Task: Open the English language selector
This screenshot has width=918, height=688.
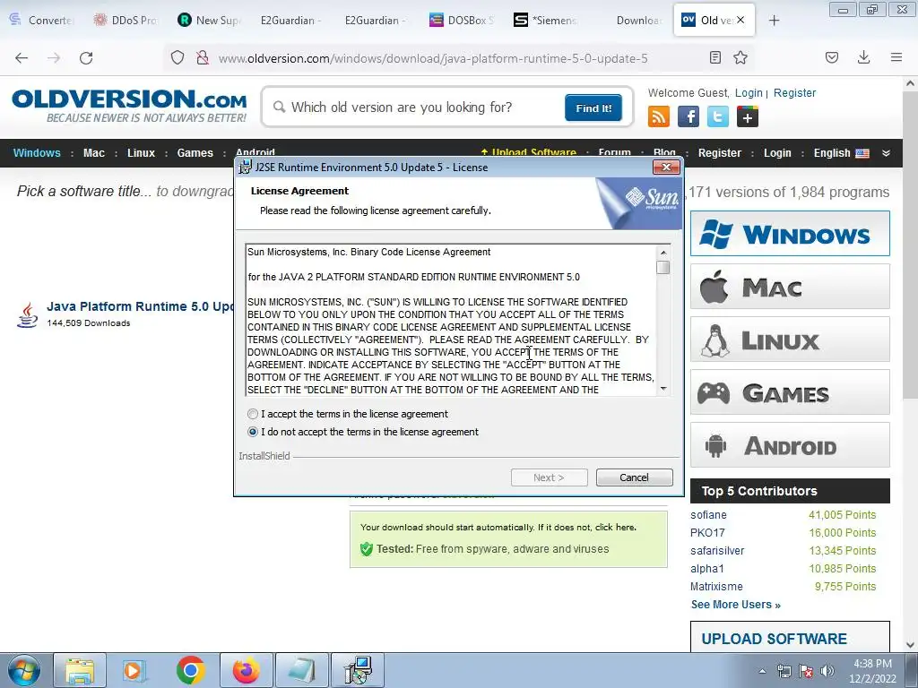Action: [841, 152]
